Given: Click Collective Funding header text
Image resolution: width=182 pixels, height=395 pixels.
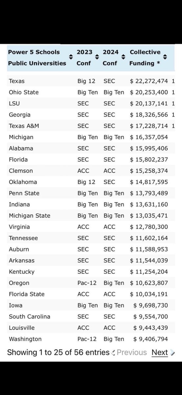Looking at the screenshot, I should click(145, 57).
